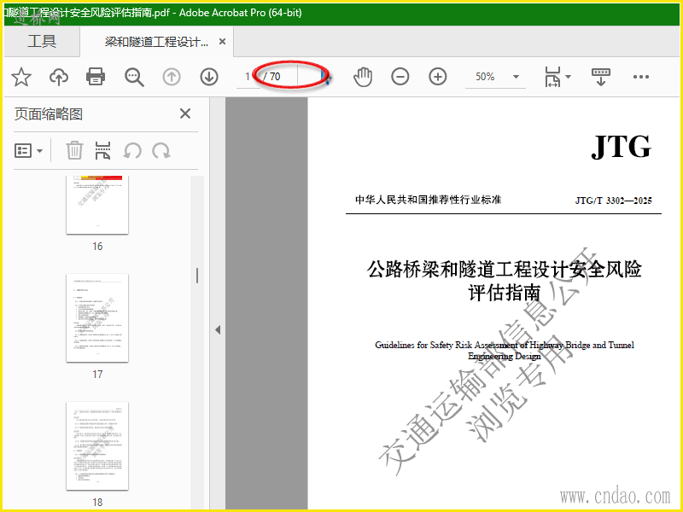Image resolution: width=683 pixels, height=512 pixels.
Task: Collapse the navigation pane arrow
Action: tap(218, 330)
